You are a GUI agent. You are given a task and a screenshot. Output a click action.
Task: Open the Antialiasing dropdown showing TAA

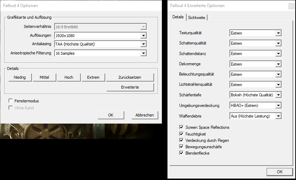[x=100, y=44]
